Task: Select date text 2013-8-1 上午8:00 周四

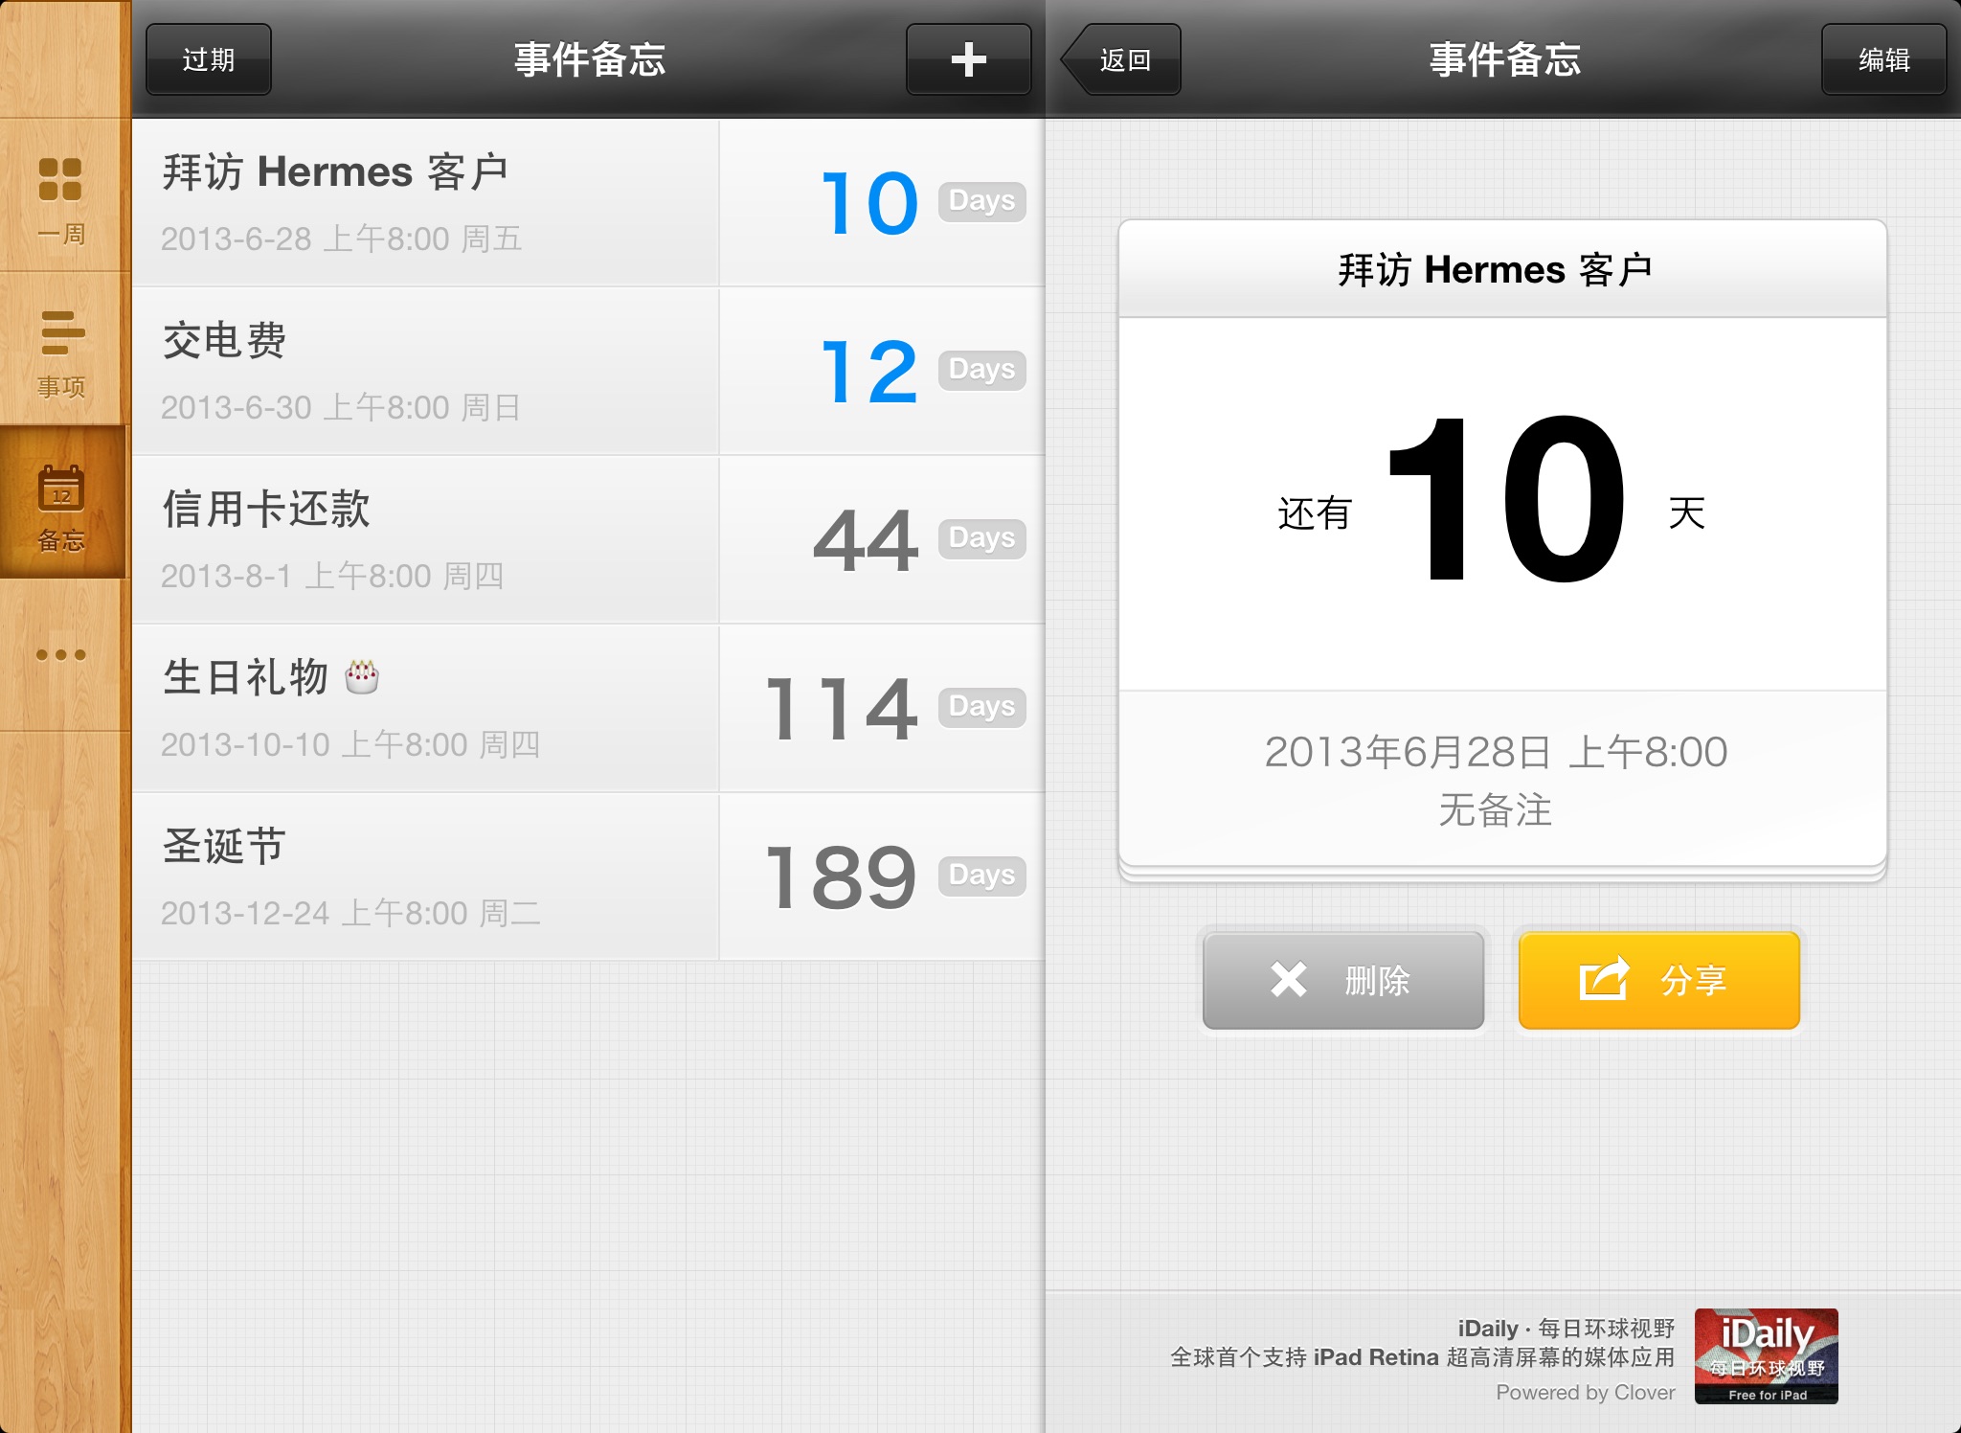Action: click(x=331, y=576)
